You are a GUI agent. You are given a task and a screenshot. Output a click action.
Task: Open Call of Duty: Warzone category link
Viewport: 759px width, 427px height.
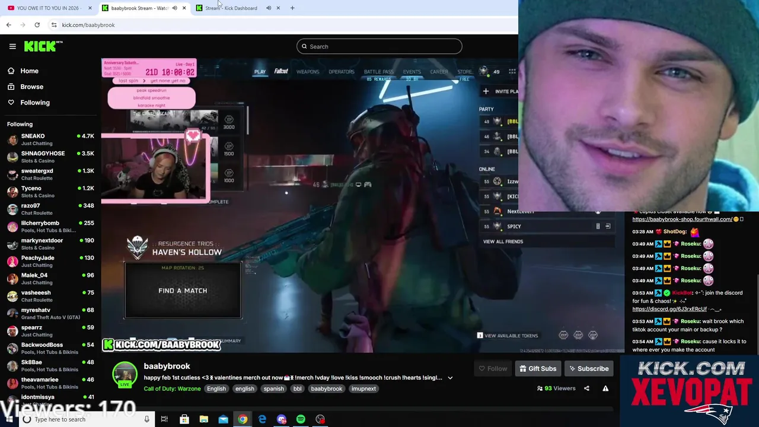[x=172, y=388]
